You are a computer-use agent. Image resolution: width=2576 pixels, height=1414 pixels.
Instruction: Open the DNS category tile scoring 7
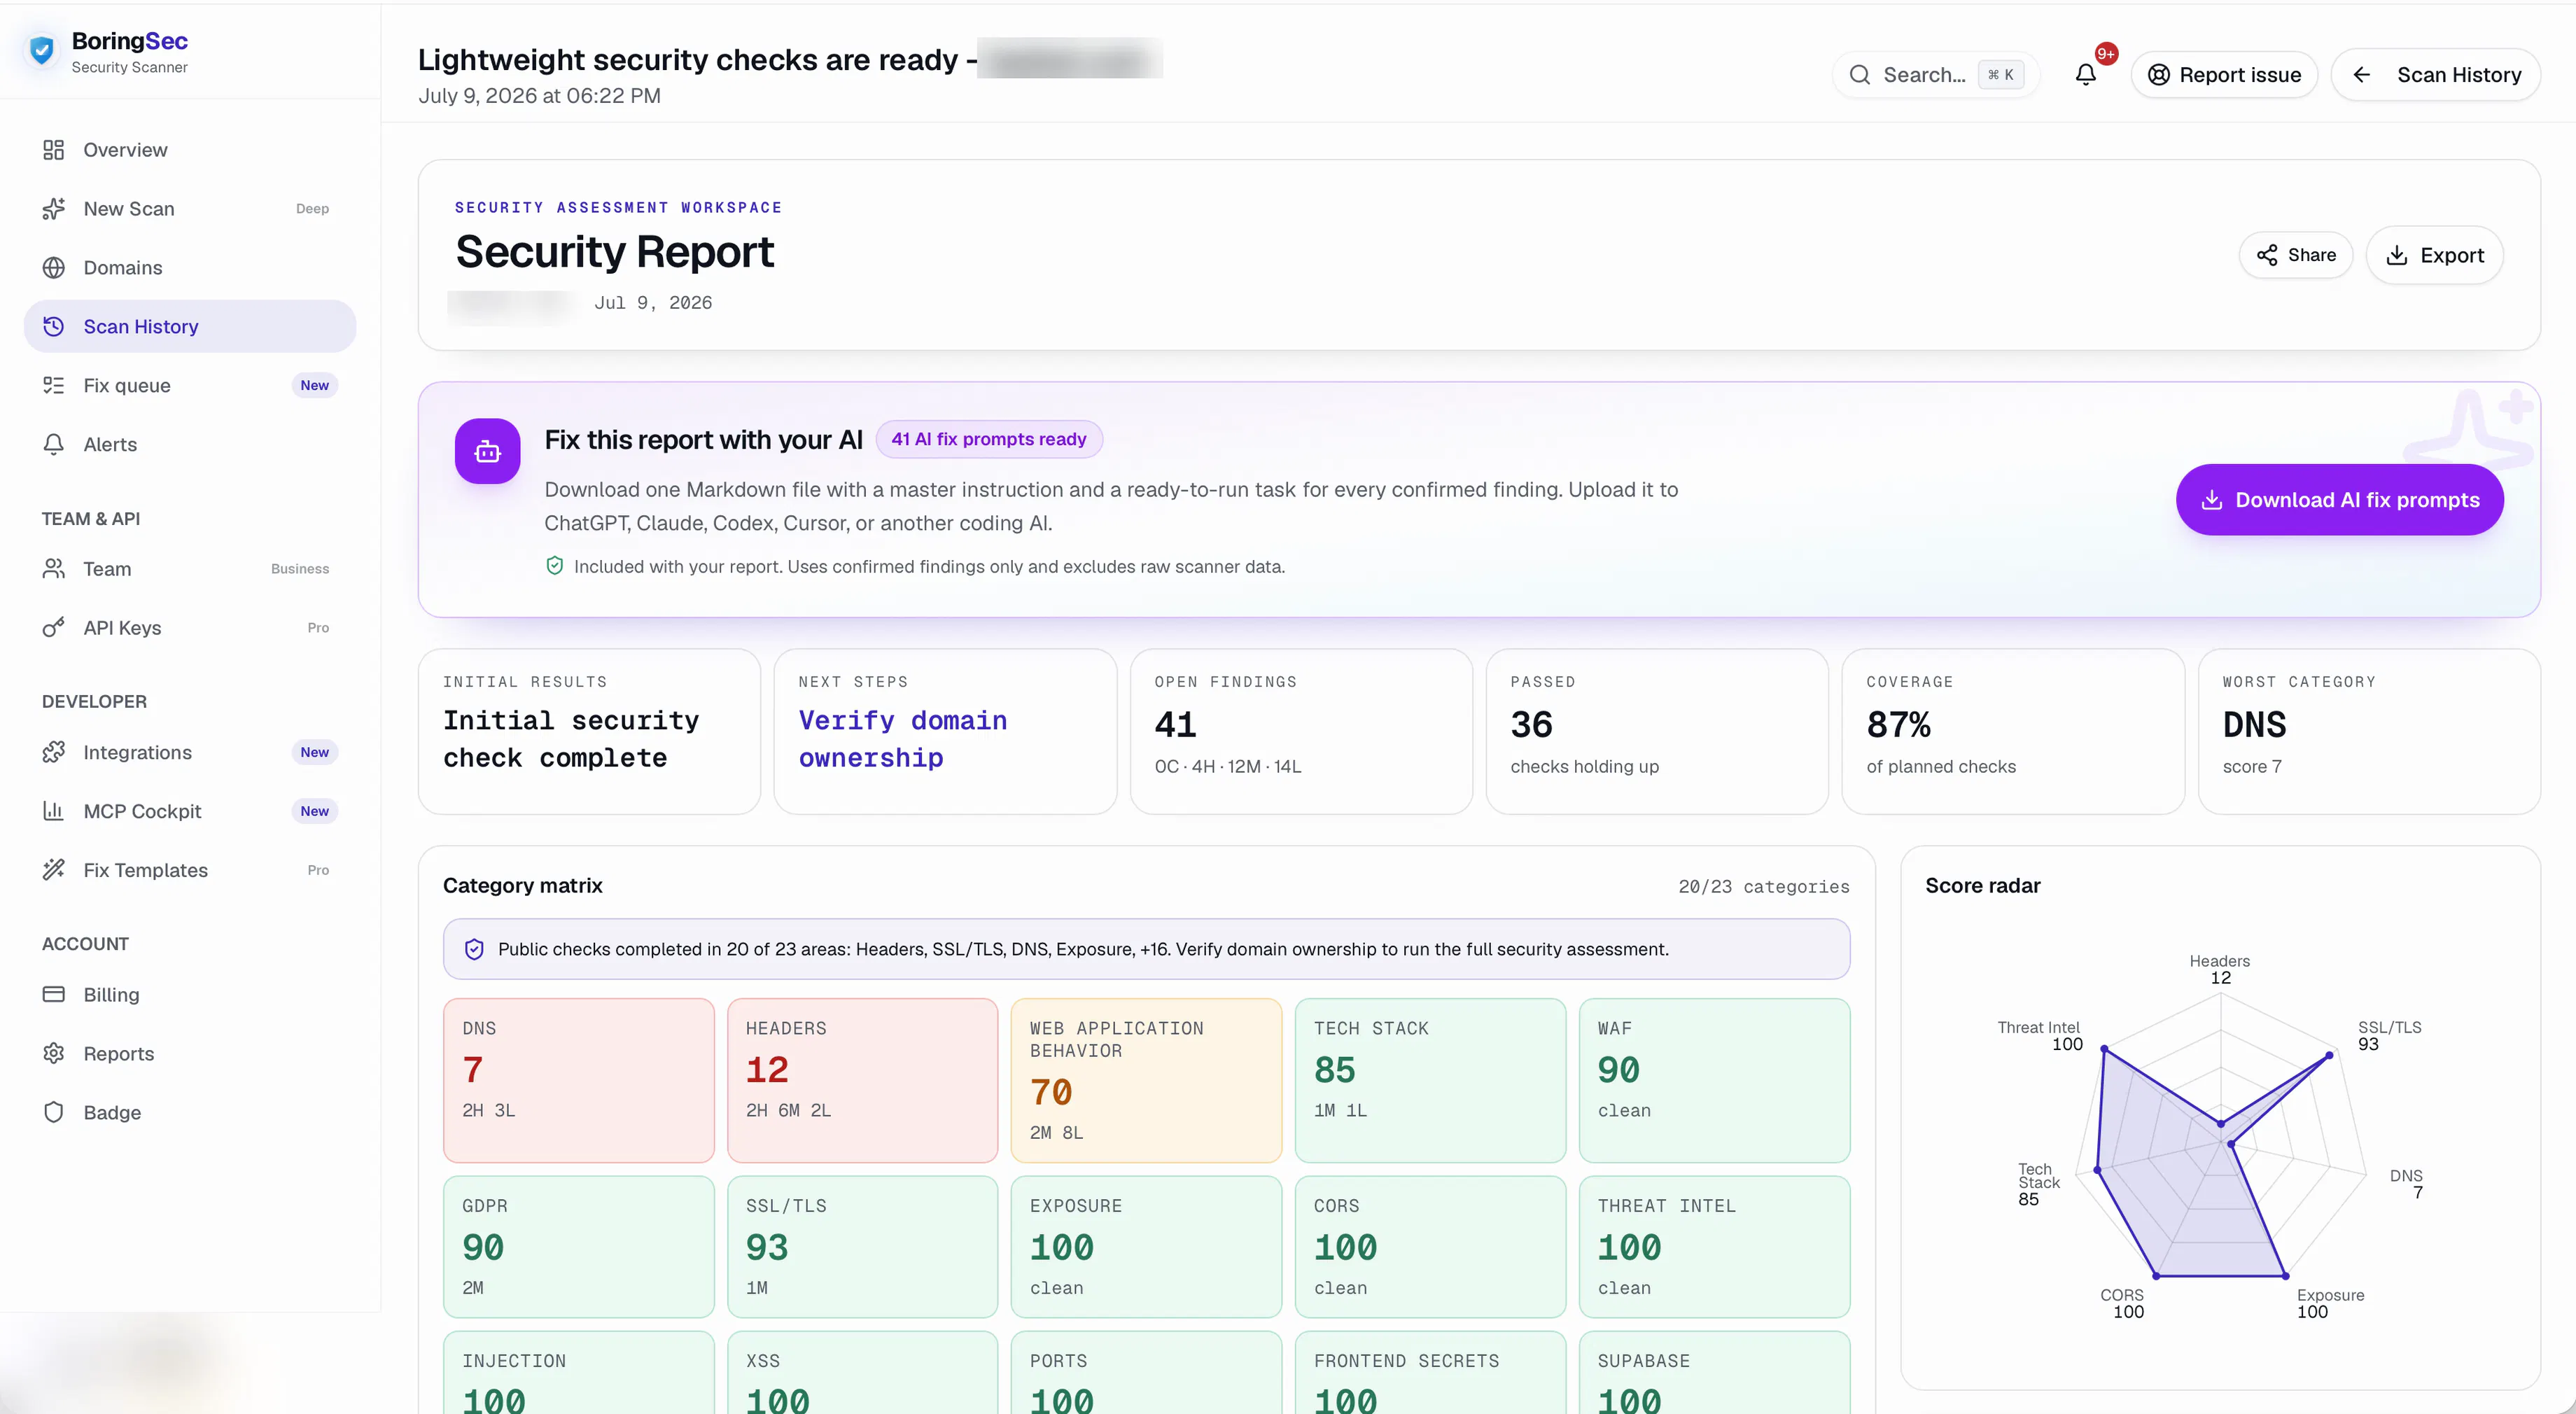click(579, 1080)
